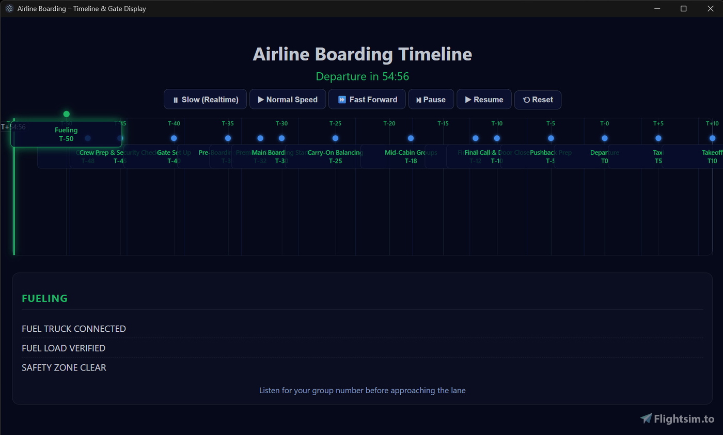The height and width of the screenshot is (435, 723).
Task: Click the Departure T-0 timeline marker
Action: [604, 138]
